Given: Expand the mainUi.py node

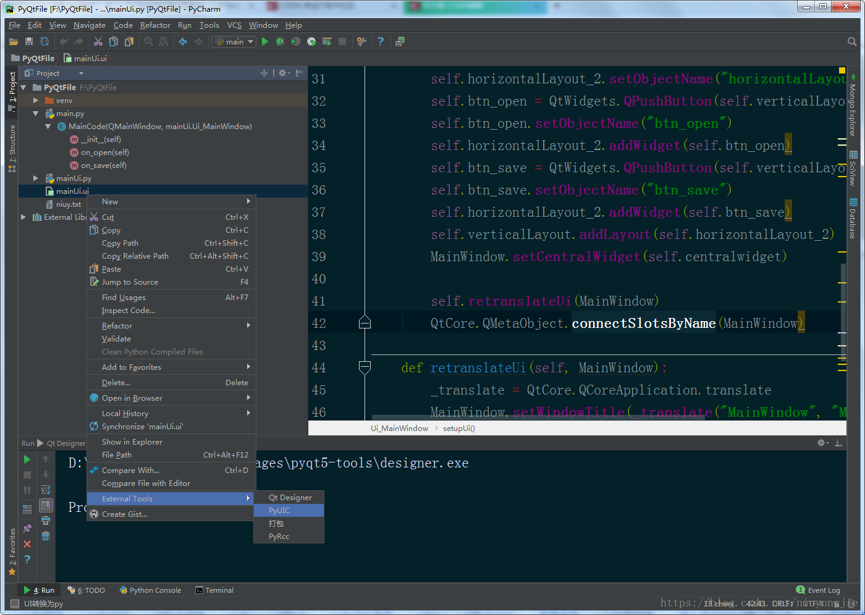Looking at the screenshot, I should (35, 178).
